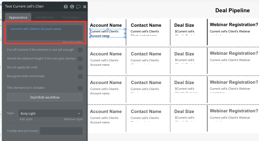Click the Edit style link
Viewport: 259px width, 141px height.
[x=26, y=119]
